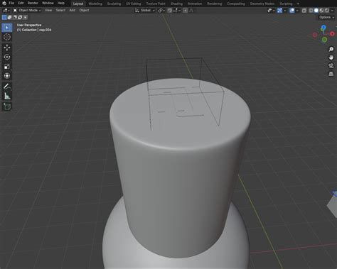The image size is (337, 269).
Task: Open the pivot point dropdown
Action: 161,11
